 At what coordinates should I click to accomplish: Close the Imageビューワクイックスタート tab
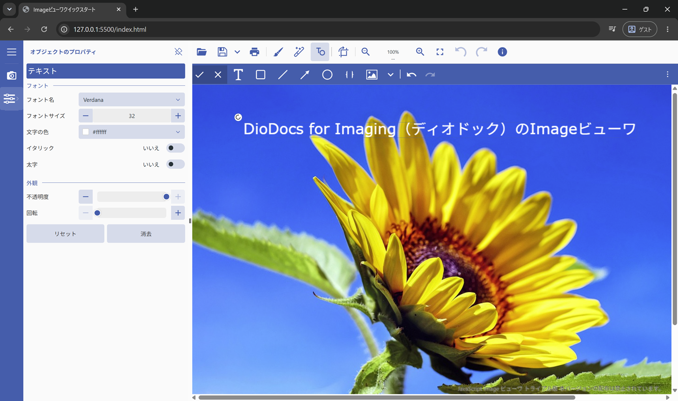coord(119,9)
